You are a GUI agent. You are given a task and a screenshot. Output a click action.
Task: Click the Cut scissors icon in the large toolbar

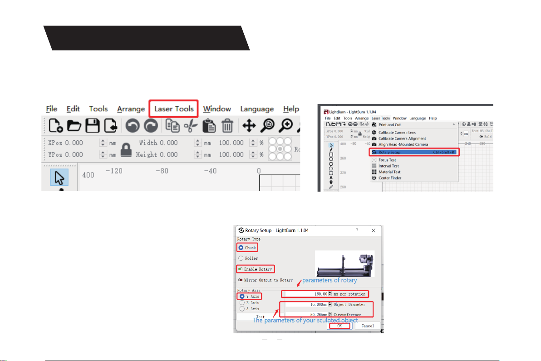(x=191, y=126)
